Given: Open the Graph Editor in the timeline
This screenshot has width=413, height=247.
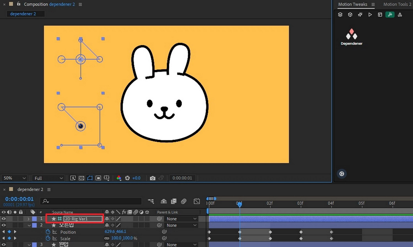Looking at the screenshot, I should (x=197, y=201).
